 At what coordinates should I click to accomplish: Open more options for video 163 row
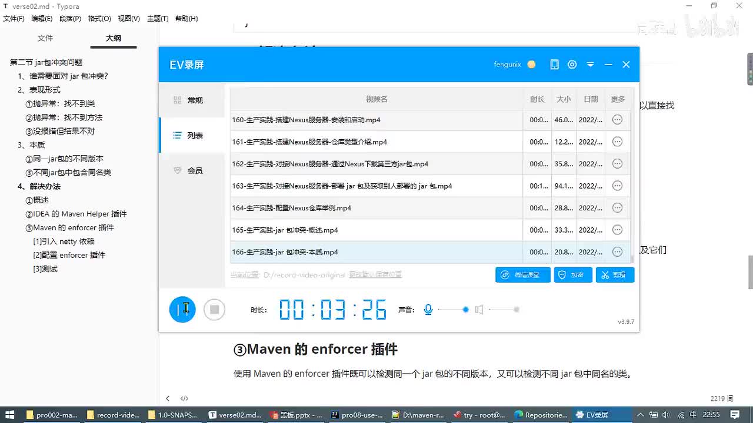coord(617,186)
